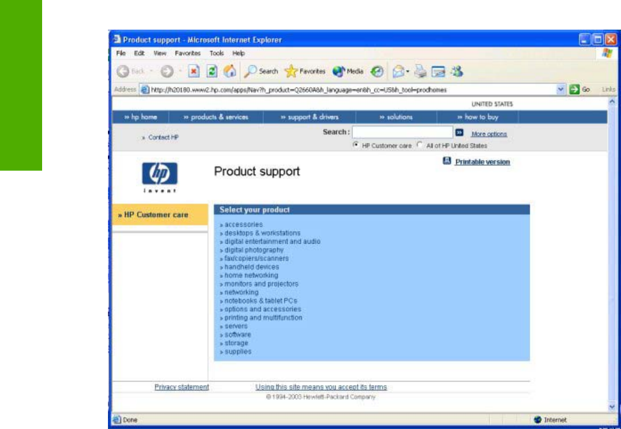The image size is (621, 429).
Task: Click the vertical scrollbar down arrow
Action: (x=612, y=407)
